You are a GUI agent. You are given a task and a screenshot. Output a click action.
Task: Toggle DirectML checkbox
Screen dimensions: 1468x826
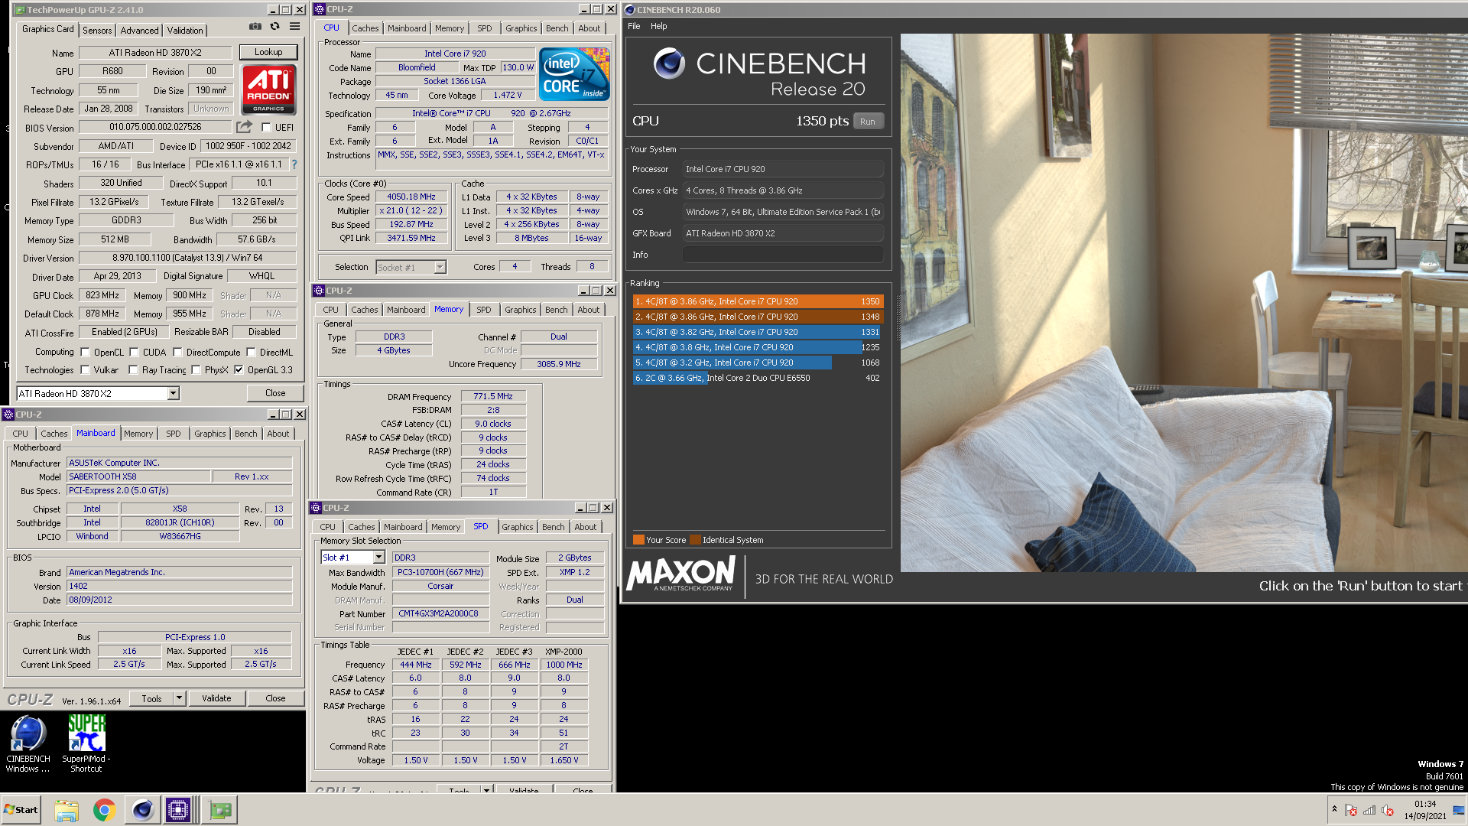pos(251,353)
